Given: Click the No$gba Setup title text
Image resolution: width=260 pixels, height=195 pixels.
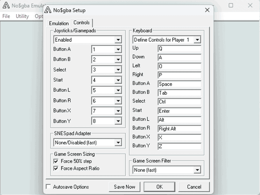Looking at the screenshot, I should pos(69,10).
